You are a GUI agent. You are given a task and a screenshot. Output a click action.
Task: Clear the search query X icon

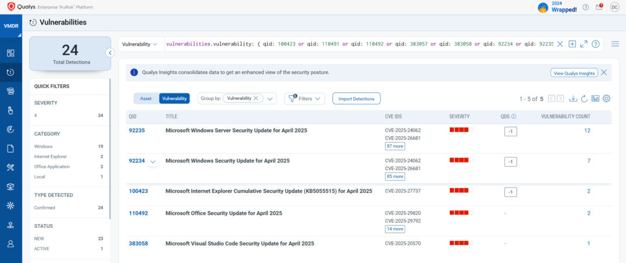click(x=560, y=44)
